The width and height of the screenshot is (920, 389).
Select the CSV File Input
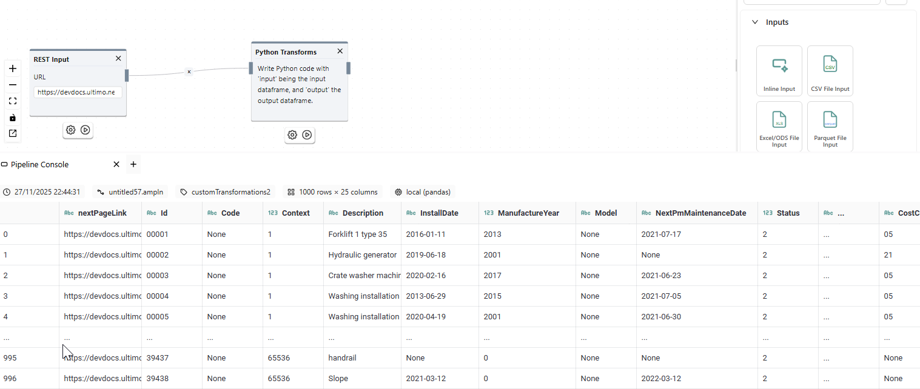pyautogui.click(x=830, y=70)
